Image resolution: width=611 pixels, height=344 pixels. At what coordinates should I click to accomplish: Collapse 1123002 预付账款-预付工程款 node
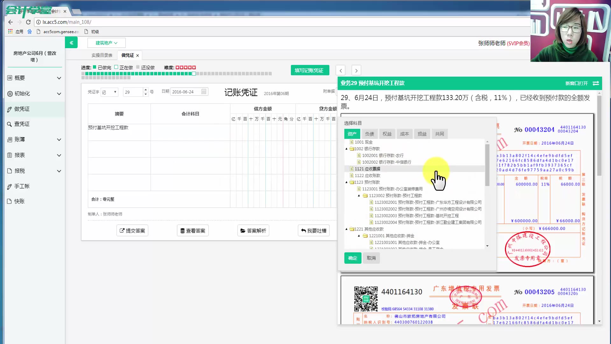pyautogui.click(x=359, y=196)
